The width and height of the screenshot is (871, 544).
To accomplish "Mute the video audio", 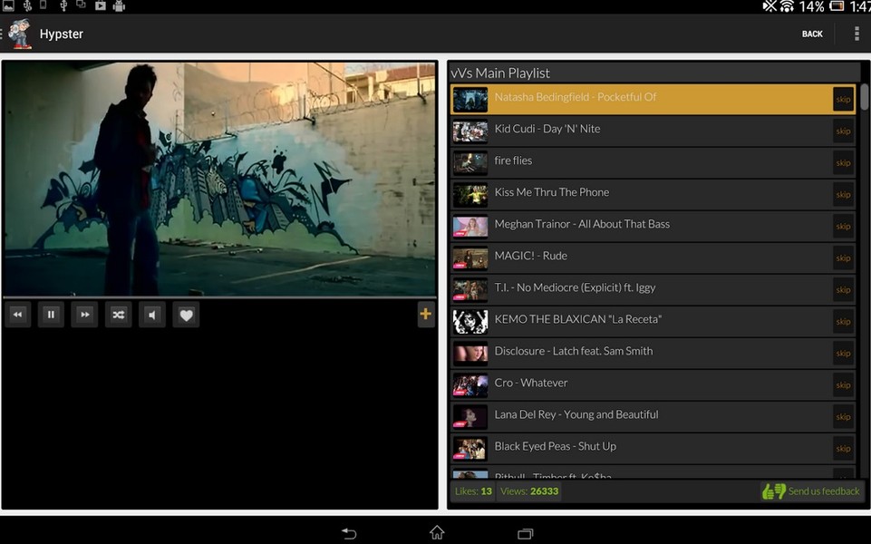I will pyautogui.click(x=152, y=315).
